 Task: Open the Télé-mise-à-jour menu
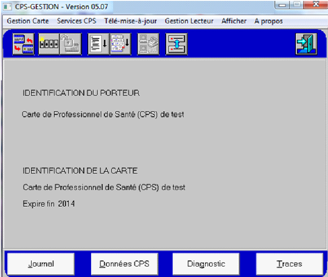(130, 21)
